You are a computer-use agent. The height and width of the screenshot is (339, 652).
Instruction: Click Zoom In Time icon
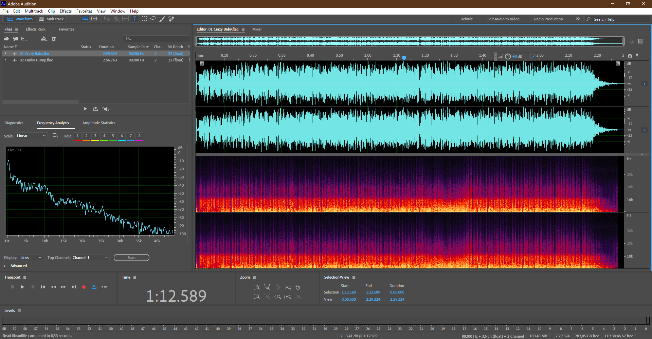point(267,287)
